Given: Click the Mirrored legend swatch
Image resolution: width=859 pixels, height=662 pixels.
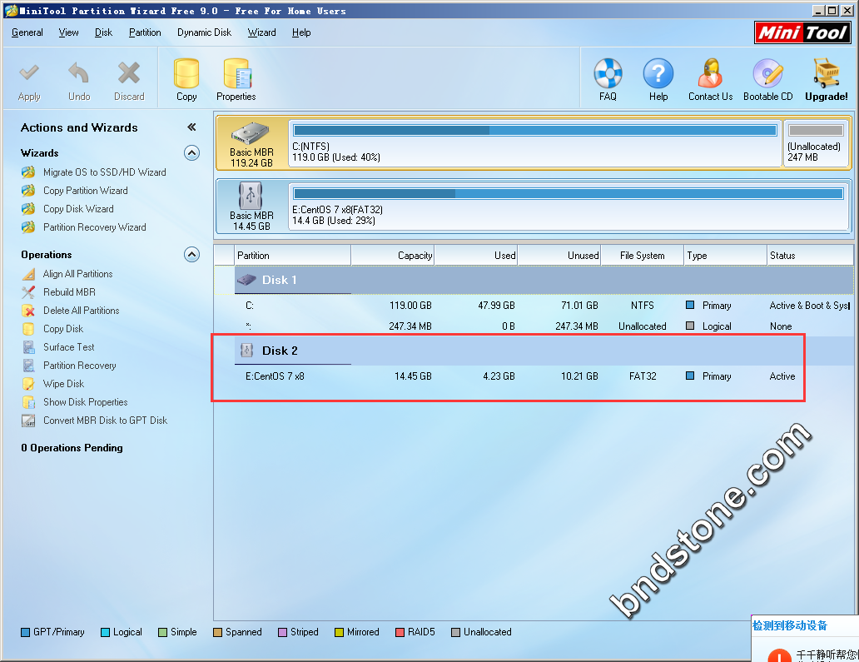Looking at the screenshot, I should tap(339, 632).
